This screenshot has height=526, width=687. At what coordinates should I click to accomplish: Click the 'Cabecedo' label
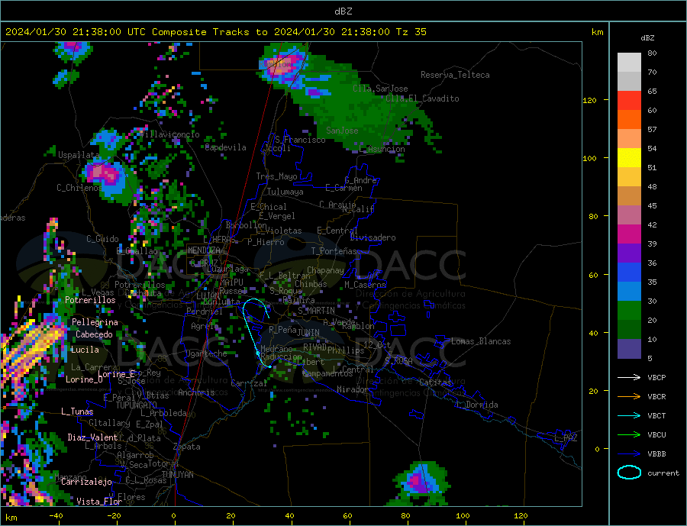[x=94, y=334]
